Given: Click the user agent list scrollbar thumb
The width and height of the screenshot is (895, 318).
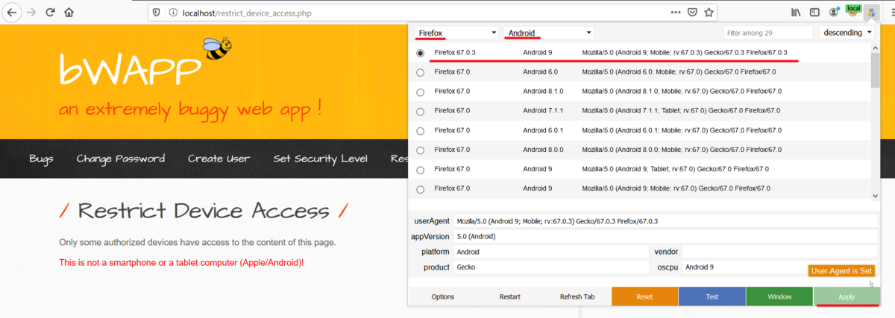Looking at the screenshot, I should [875, 71].
